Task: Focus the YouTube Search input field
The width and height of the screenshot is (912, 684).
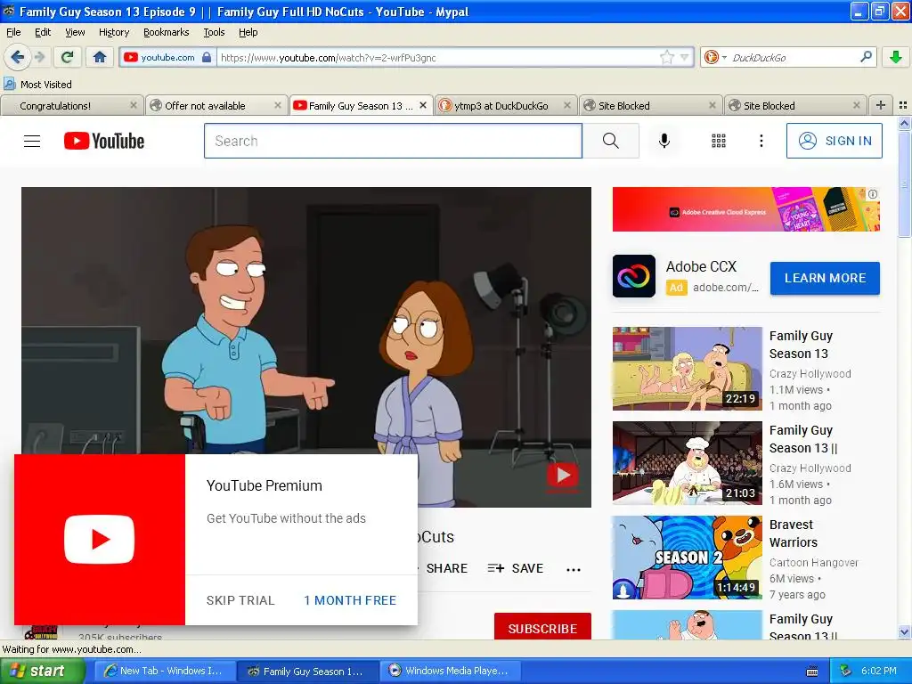Action: 393,141
